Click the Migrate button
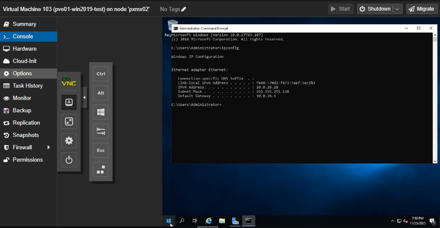 pyautogui.click(x=420, y=9)
